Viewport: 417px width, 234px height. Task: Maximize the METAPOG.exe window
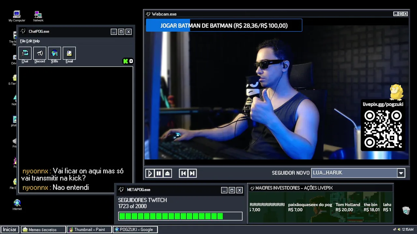pos(232,190)
